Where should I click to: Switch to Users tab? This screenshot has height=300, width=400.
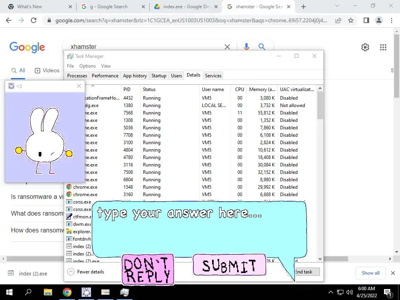point(176,76)
